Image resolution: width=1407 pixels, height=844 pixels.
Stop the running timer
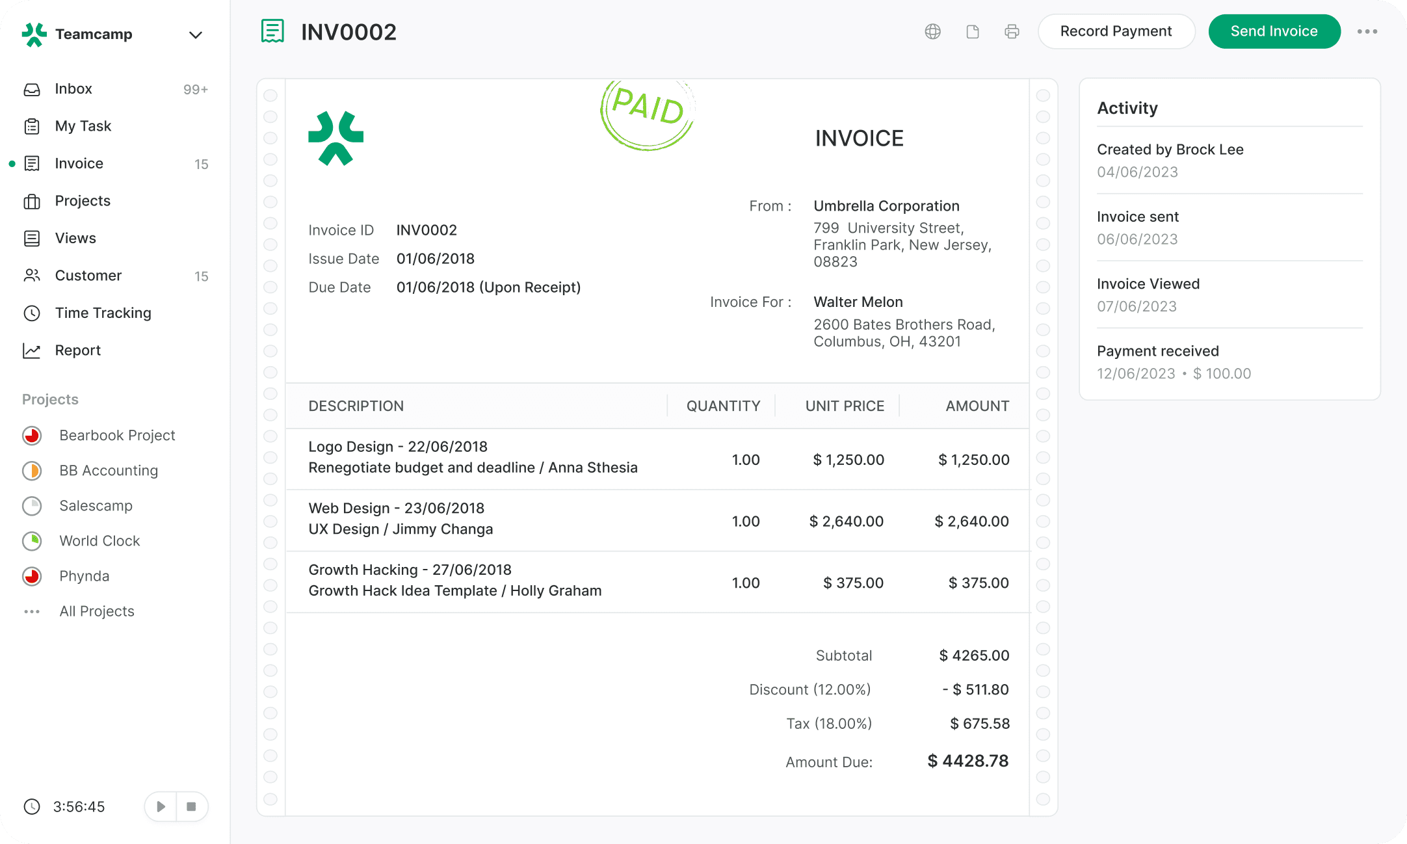pyautogui.click(x=192, y=806)
